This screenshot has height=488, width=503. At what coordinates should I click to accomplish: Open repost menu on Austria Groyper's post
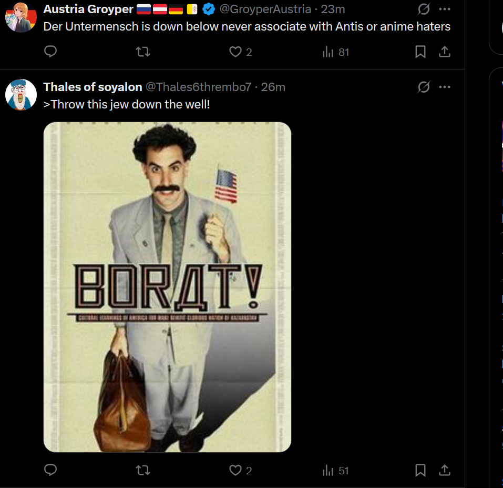click(142, 52)
